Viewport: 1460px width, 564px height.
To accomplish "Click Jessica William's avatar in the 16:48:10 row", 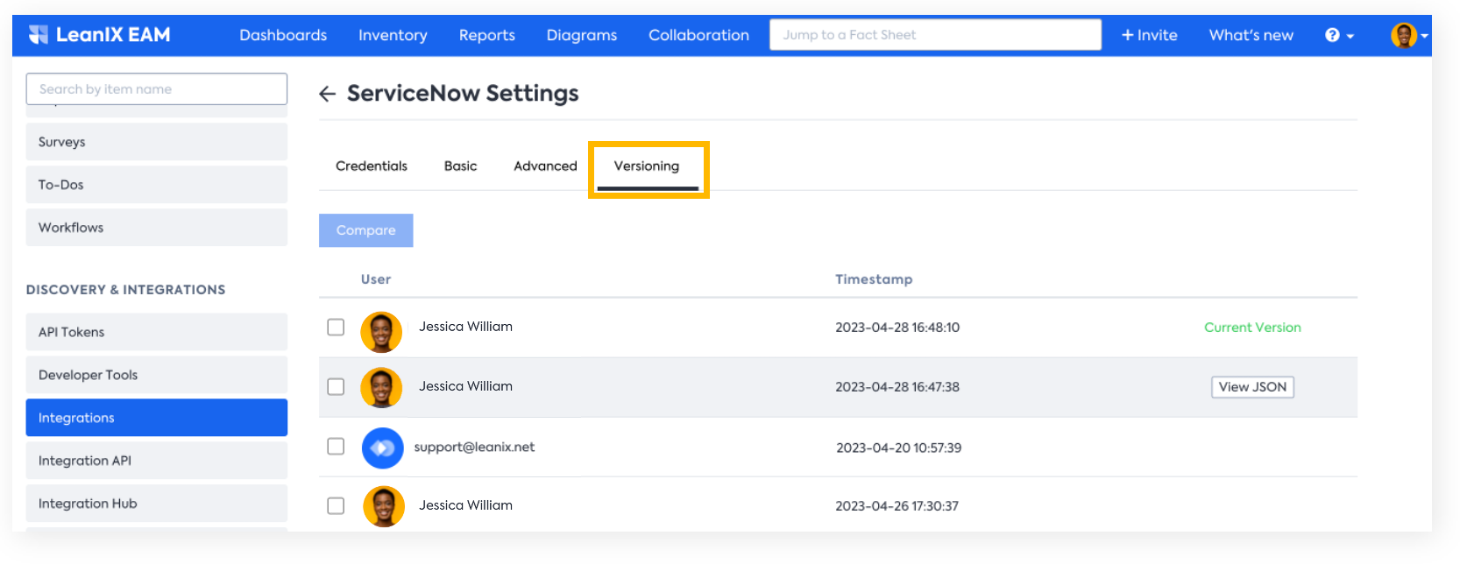I will pos(381,332).
